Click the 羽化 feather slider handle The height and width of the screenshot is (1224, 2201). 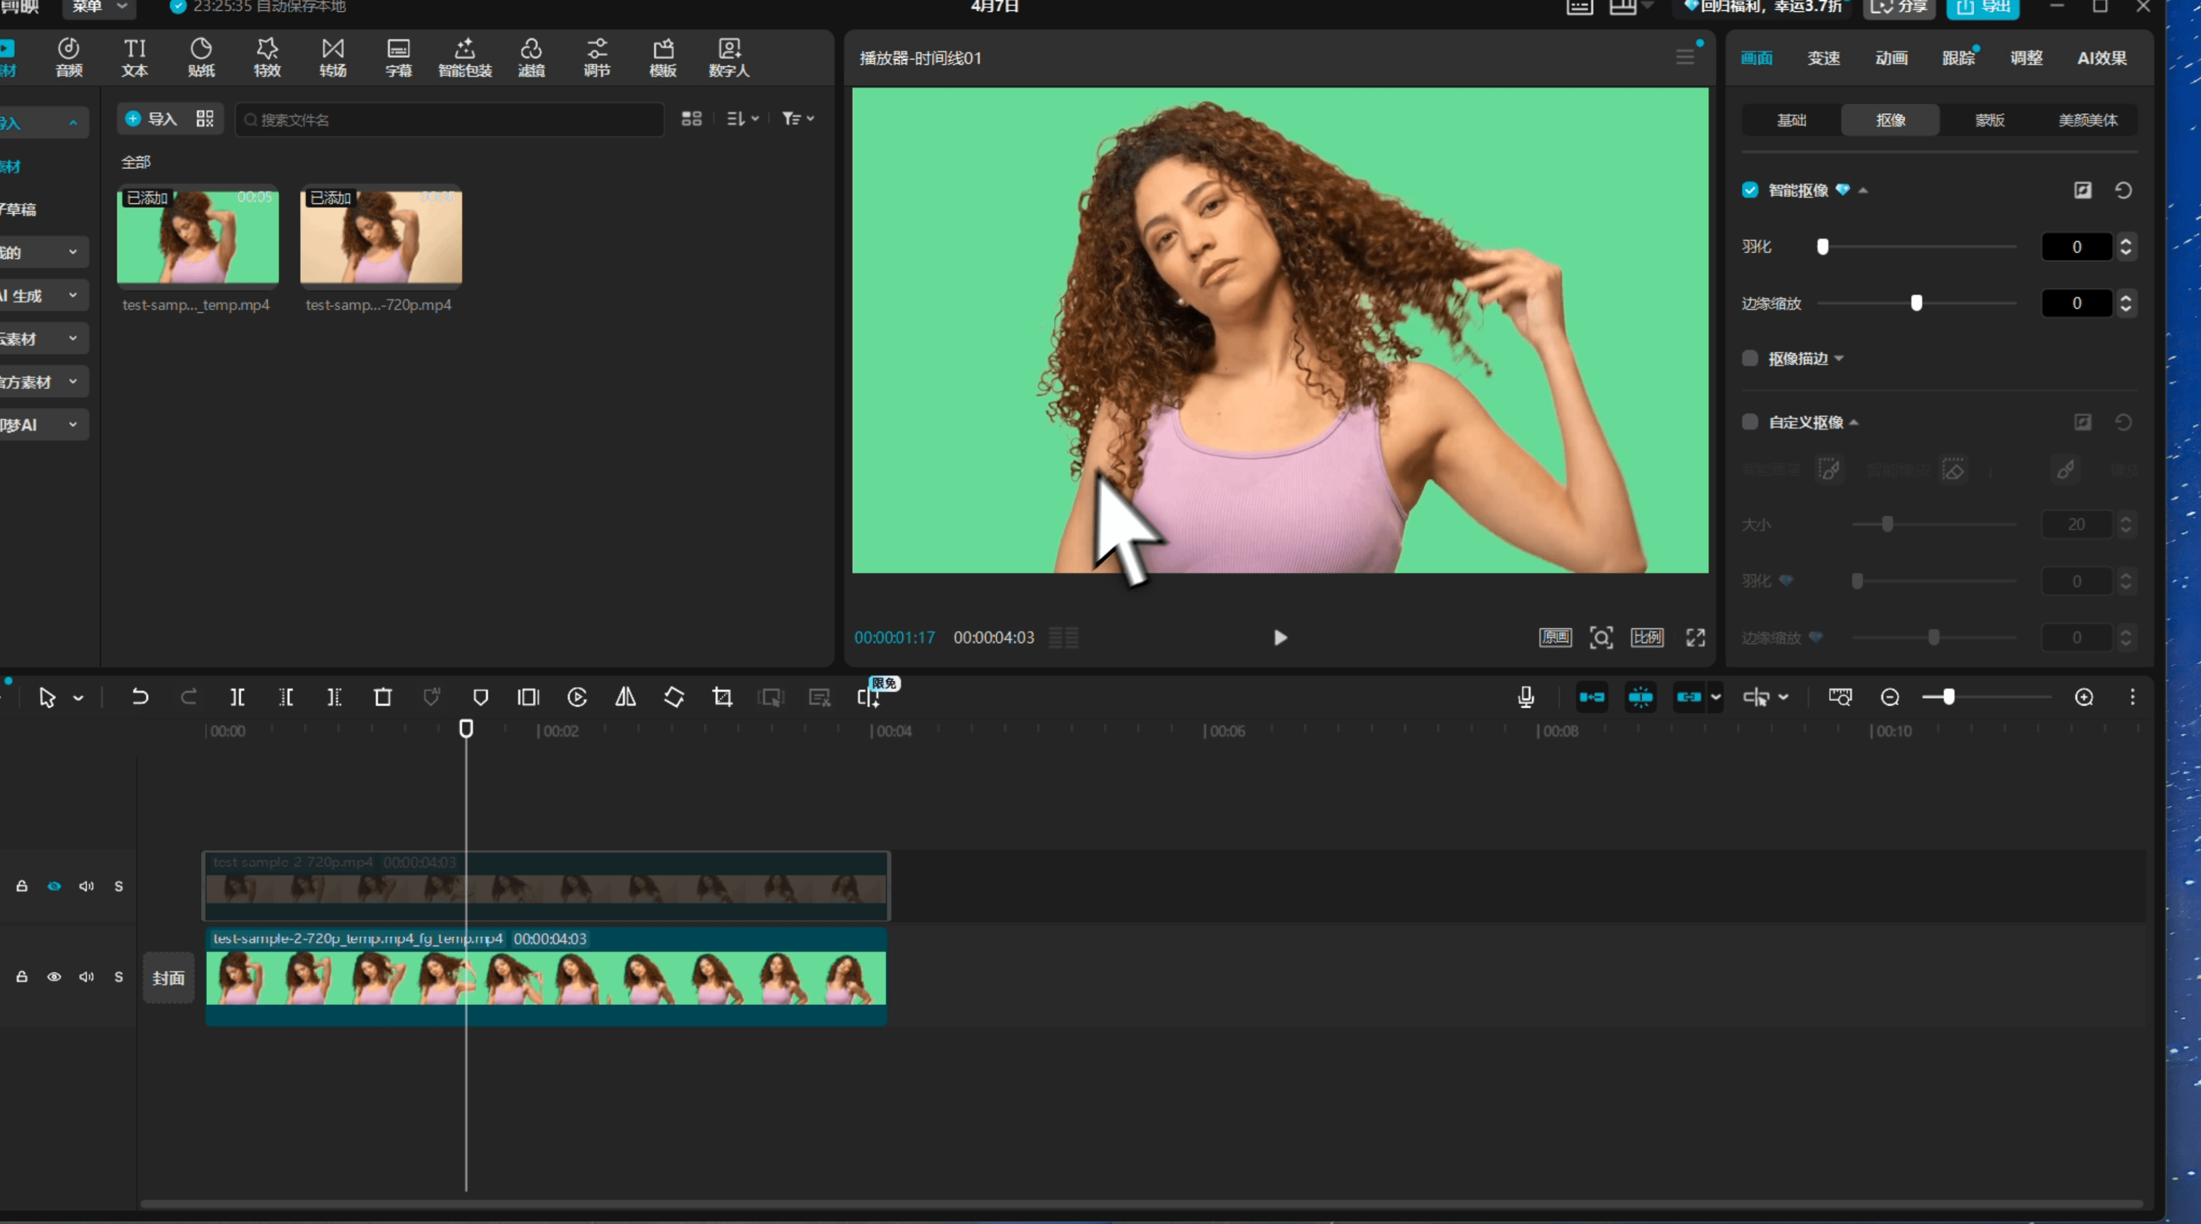tap(1822, 247)
